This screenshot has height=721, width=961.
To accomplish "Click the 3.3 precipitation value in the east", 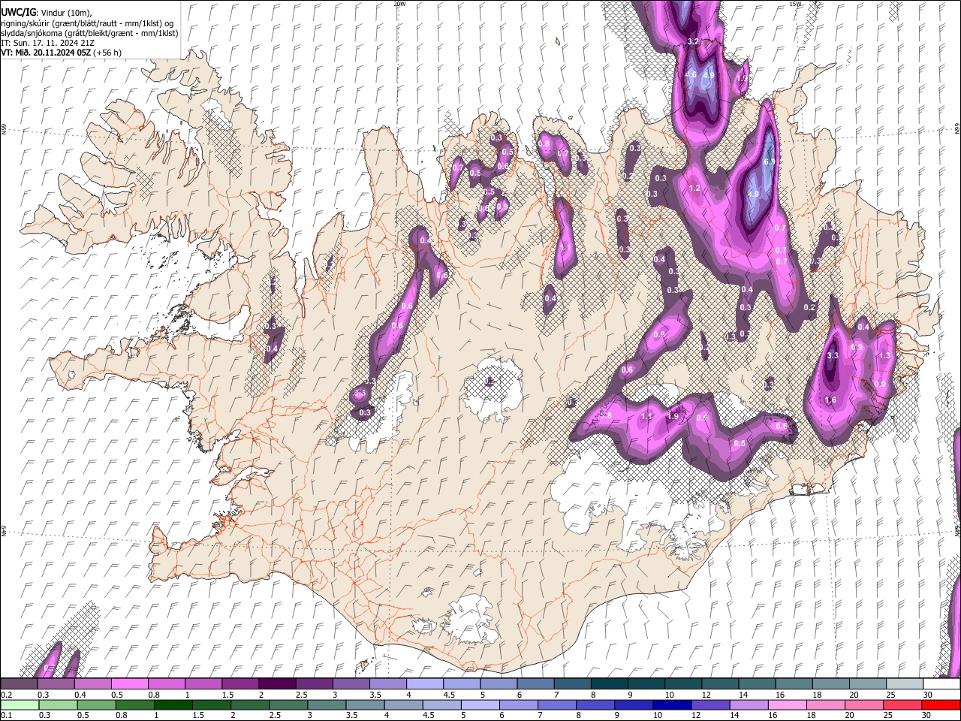I will tap(832, 355).
